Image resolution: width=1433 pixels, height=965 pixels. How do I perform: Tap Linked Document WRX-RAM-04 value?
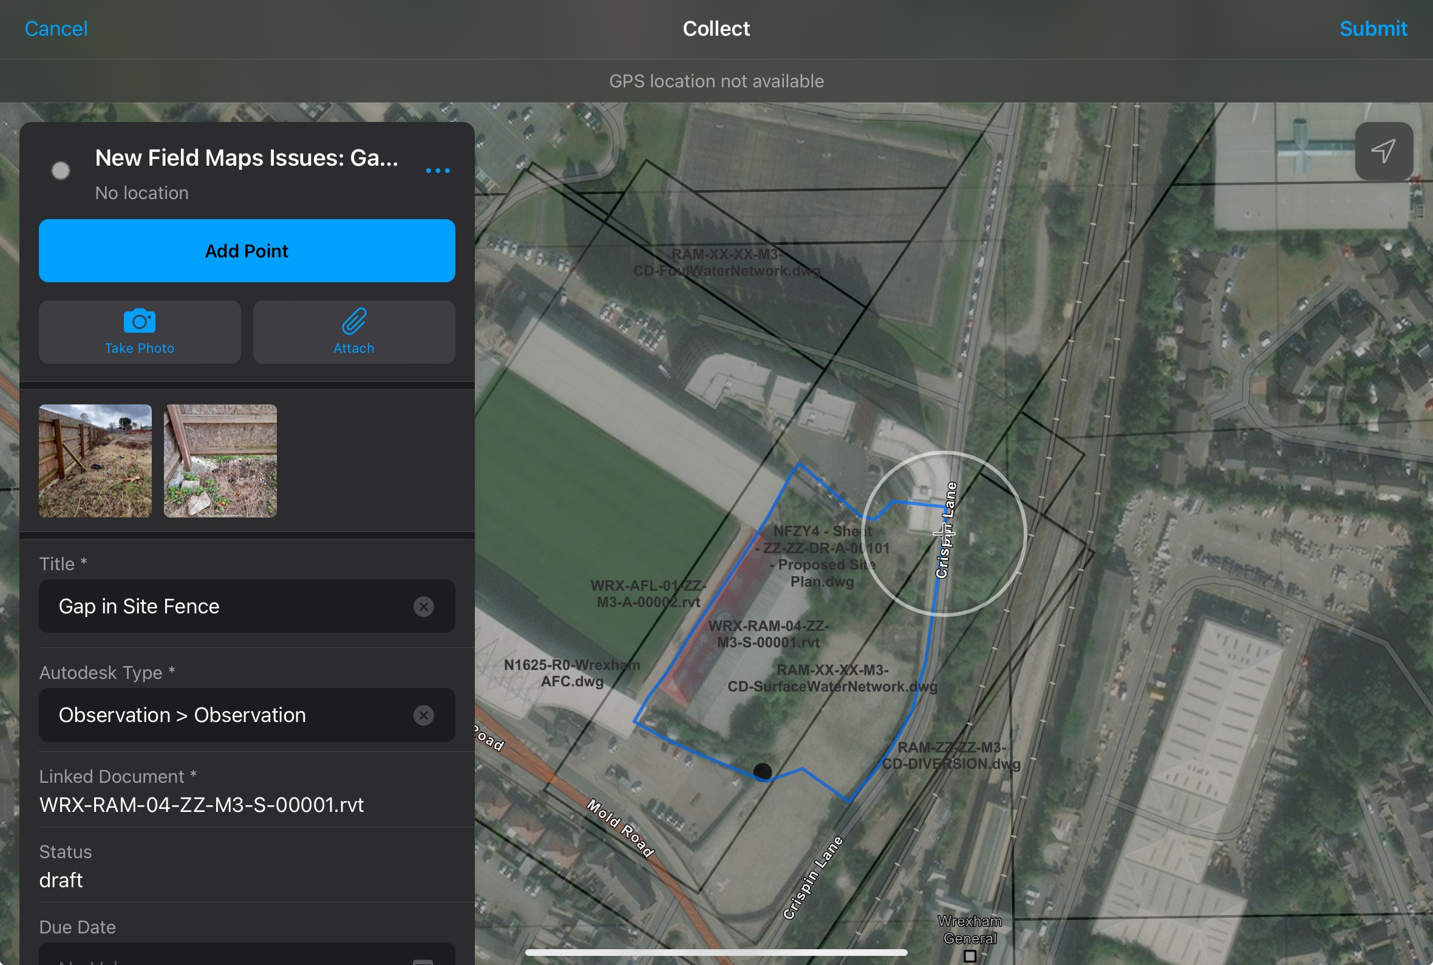(x=202, y=805)
